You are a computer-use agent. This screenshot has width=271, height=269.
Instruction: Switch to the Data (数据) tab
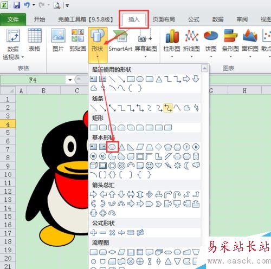pos(218,19)
